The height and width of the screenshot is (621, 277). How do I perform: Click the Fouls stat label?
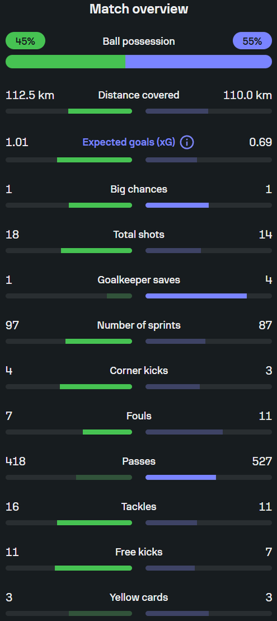(139, 416)
